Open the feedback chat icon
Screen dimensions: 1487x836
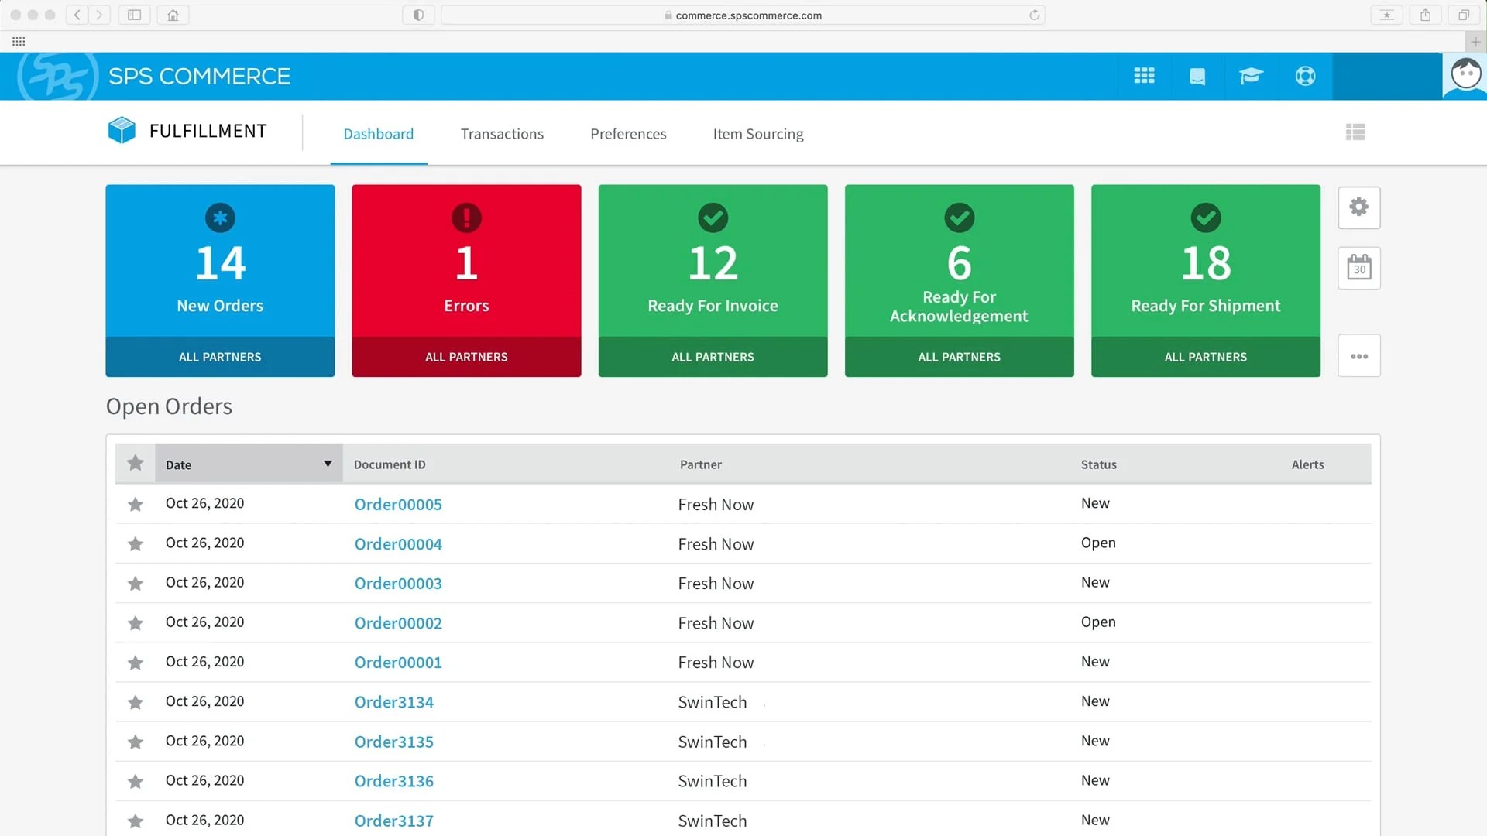click(x=1197, y=76)
